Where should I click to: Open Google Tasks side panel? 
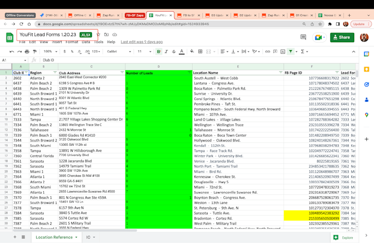[366, 84]
